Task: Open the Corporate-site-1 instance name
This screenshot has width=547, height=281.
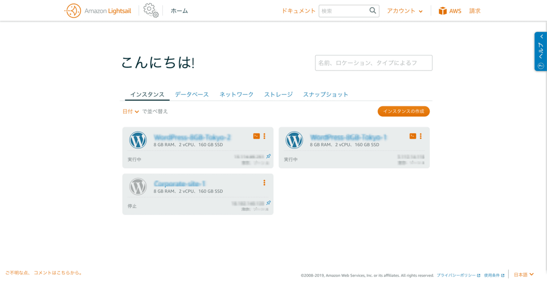Action: [180, 184]
